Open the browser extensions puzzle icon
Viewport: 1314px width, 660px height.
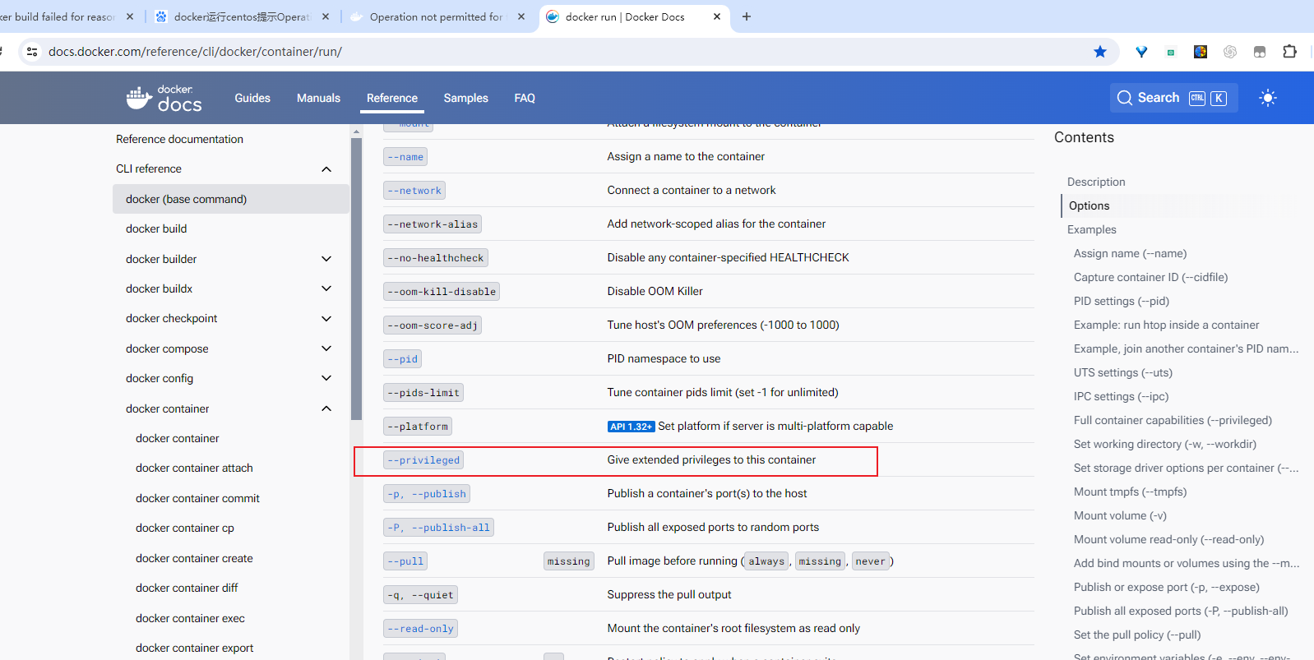pyautogui.click(x=1289, y=52)
